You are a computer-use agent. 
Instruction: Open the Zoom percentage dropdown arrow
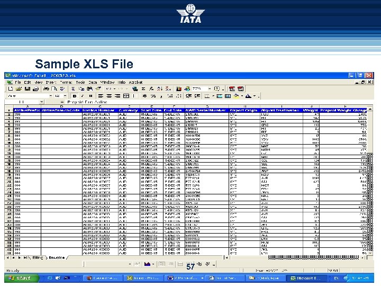[x=210, y=89]
